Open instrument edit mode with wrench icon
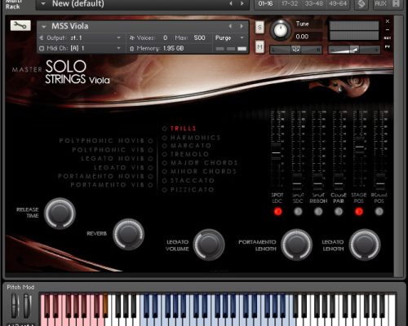Image resolution: width=408 pixels, height=326 pixels. click(20, 25)
